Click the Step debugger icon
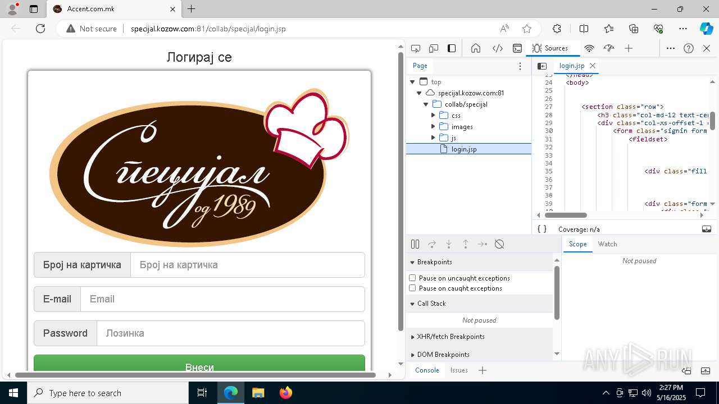719x404 pixels. pos(483,244)
